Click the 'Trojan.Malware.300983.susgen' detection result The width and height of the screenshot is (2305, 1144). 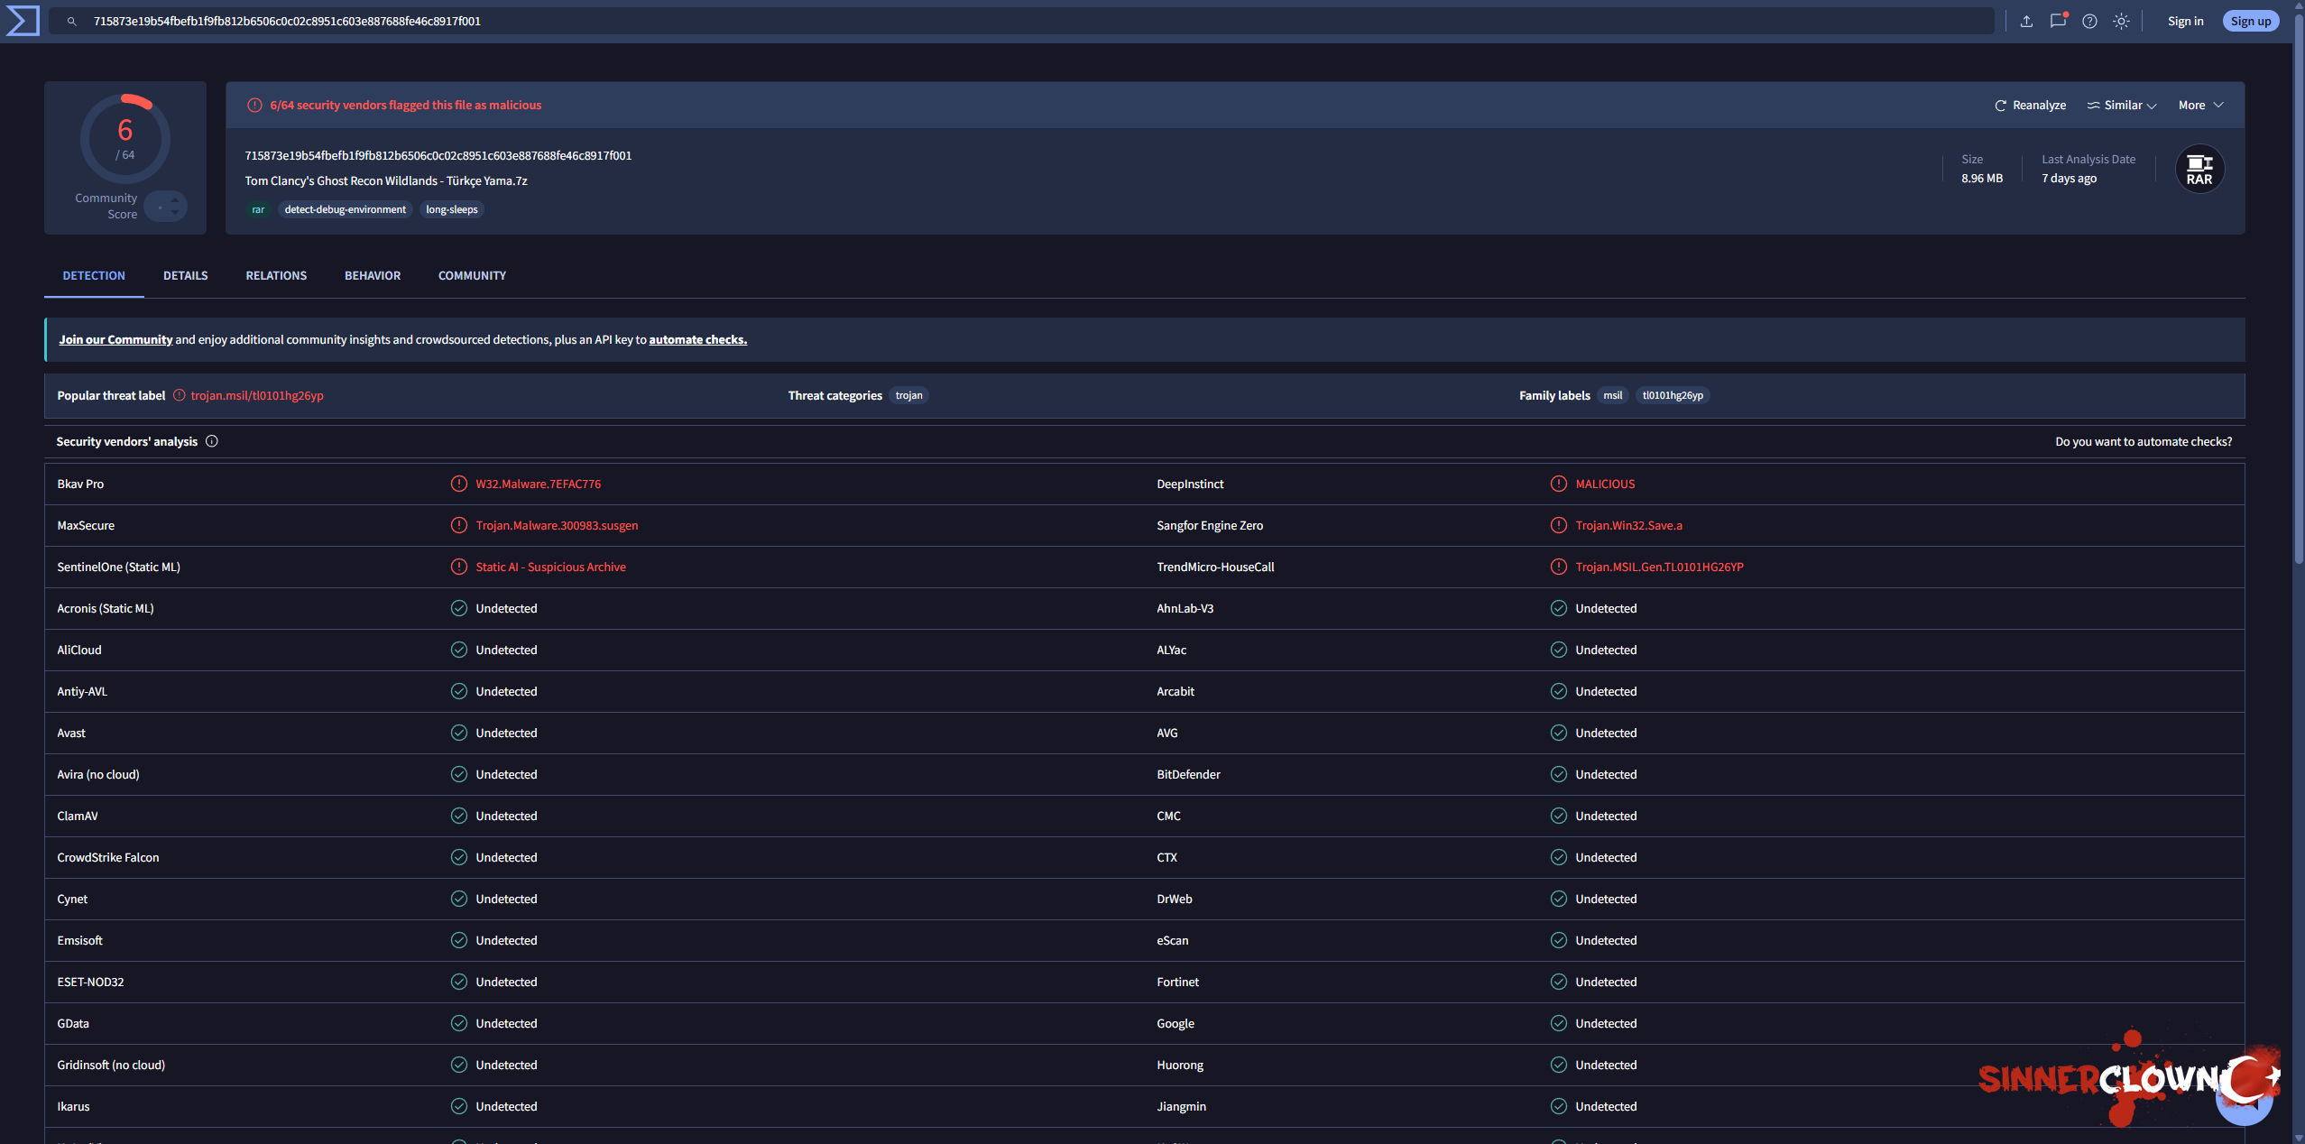click(x=557, y=525)
